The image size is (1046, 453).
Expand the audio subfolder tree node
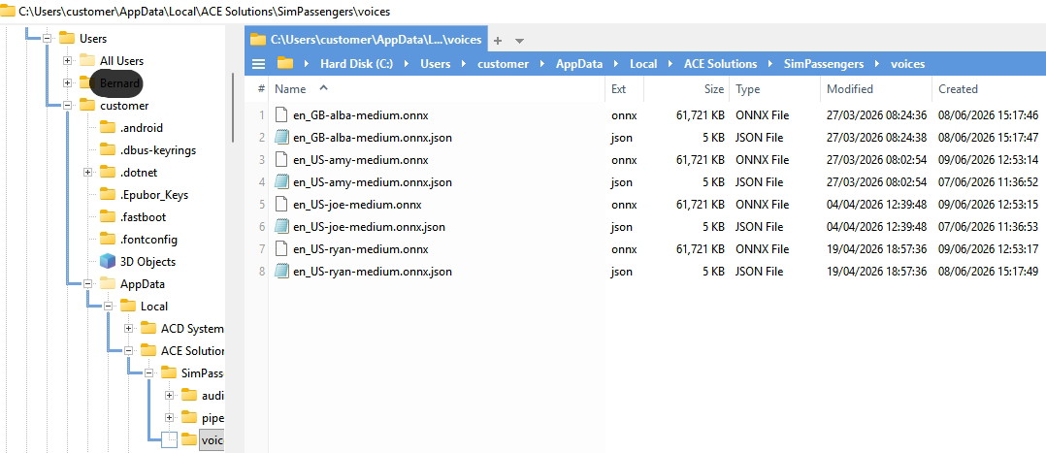tap(170, 396)
